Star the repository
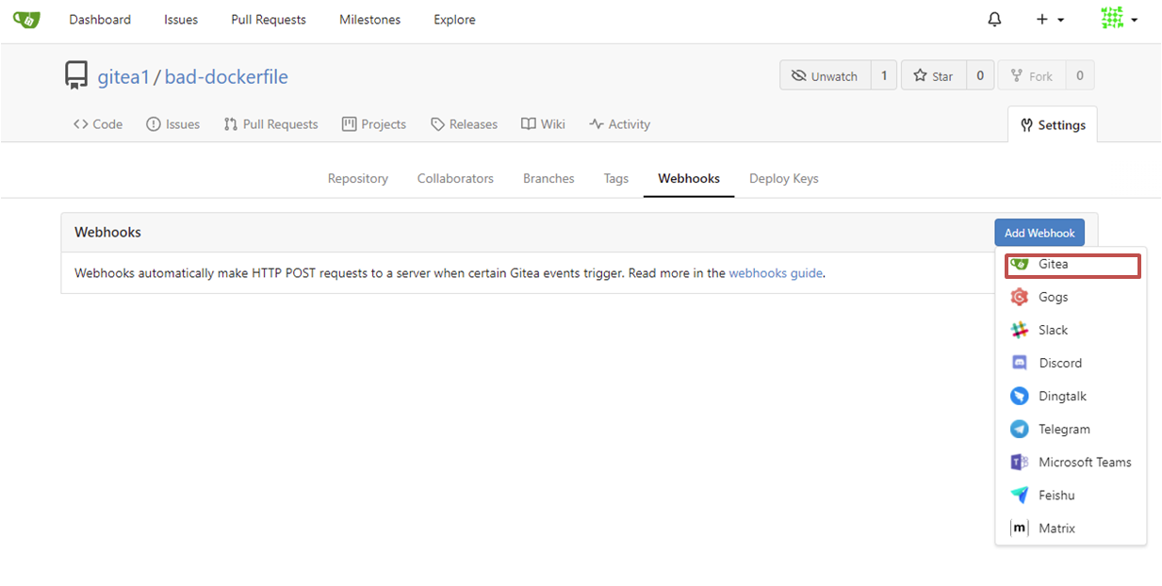The height and width of the screenshot is (586, 1162). click(x=933, y=75)
